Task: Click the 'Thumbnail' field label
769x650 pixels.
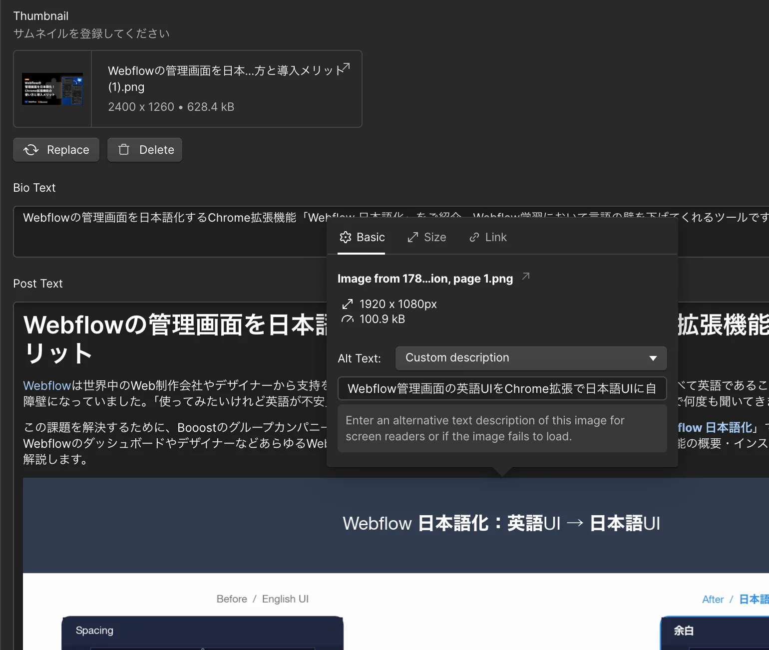Action: tap(41, 16)
